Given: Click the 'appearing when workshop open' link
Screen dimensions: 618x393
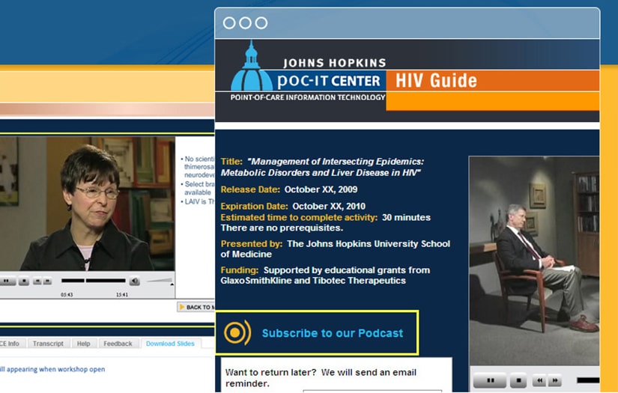Looking at the screenshot, I should (x=53, y=369).
